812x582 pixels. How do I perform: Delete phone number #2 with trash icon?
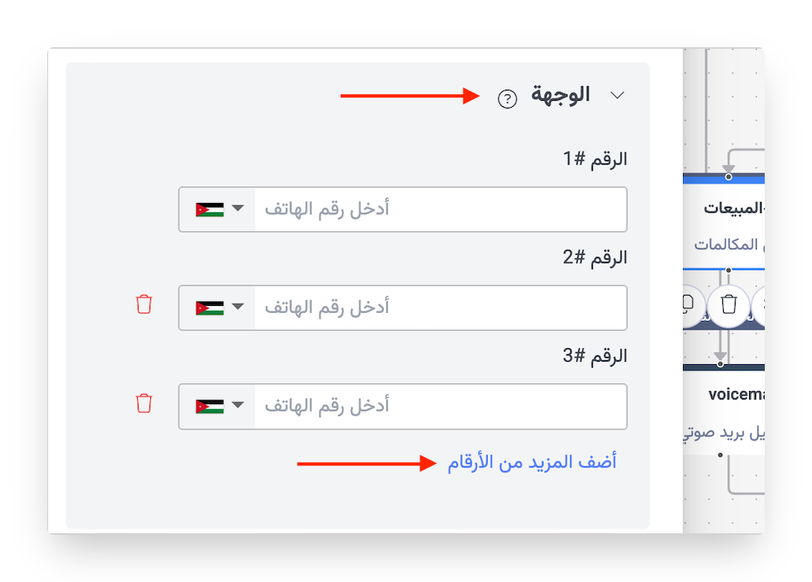144,304
